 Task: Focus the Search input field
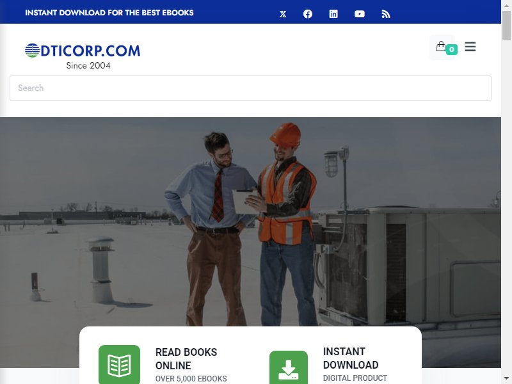click(250, 88)
